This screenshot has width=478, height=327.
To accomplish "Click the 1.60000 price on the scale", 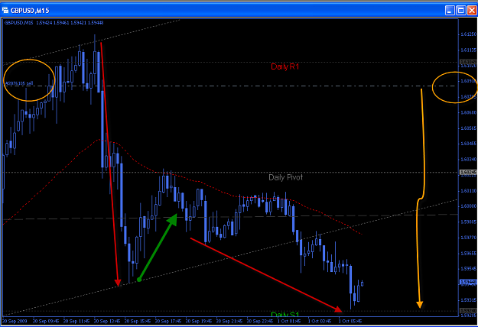I will tap(468, 206).
